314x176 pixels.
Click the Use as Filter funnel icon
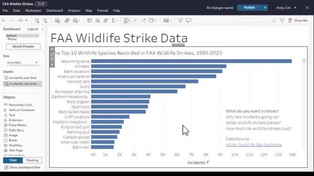click(52, 59)
